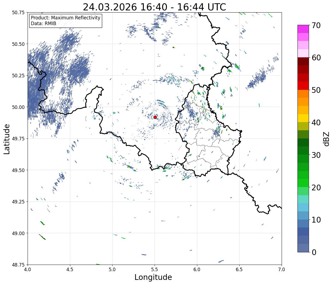Click the 0 value on the colorbar
333x284 pixels.
coord(314,252)
